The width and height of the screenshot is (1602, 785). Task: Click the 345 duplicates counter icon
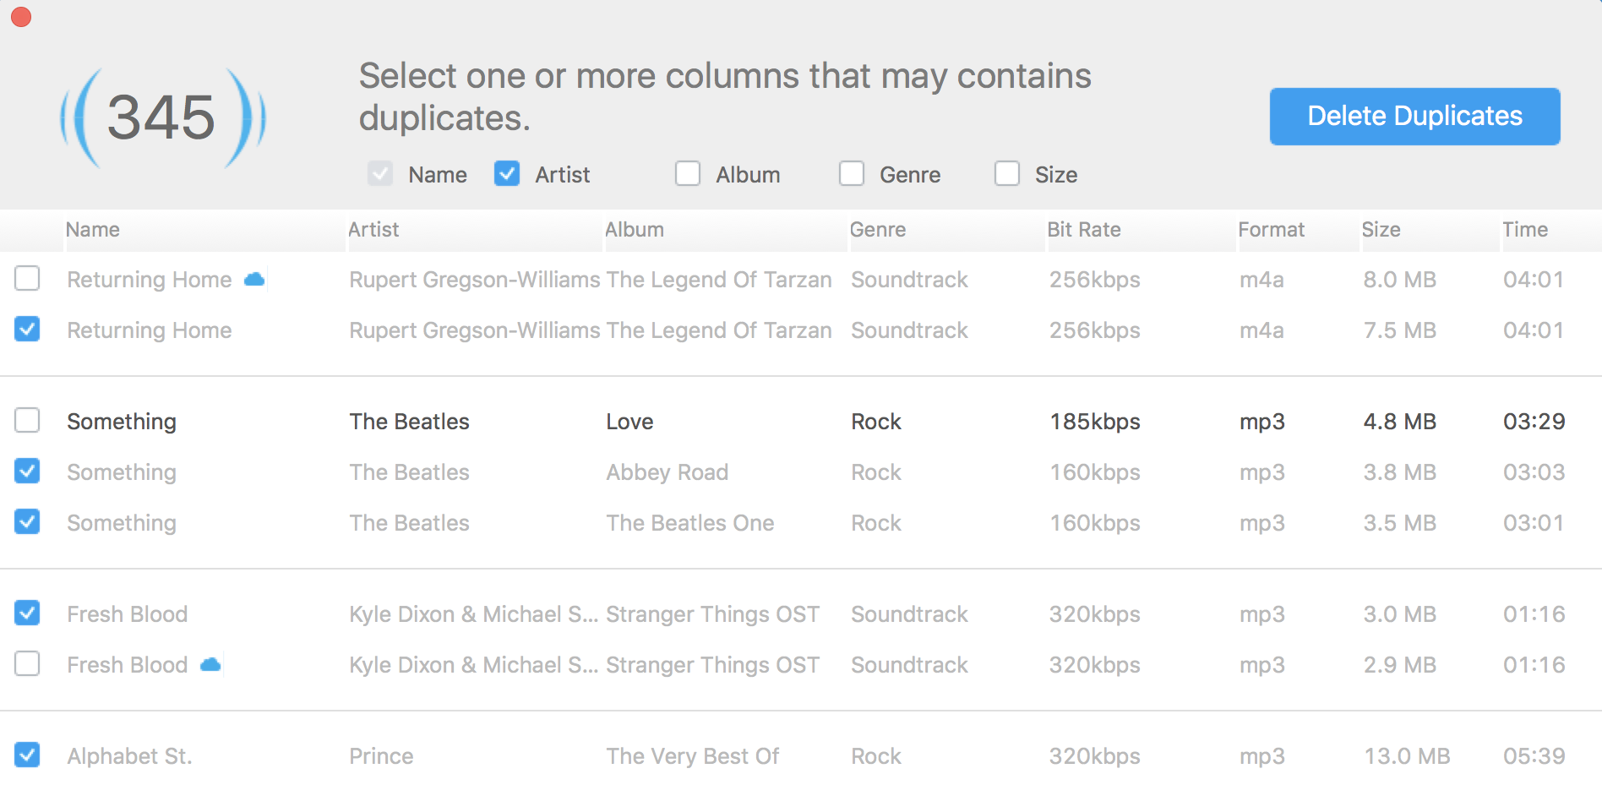pos(162,117)
